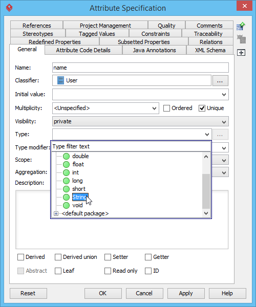Tick the Leaf checkbox
Image resolution: width=256 pixels, height=307 pixels.
(58, 271)
